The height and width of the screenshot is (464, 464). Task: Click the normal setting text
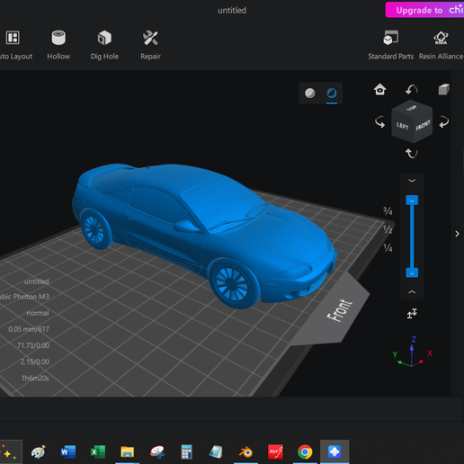[38, 313]
